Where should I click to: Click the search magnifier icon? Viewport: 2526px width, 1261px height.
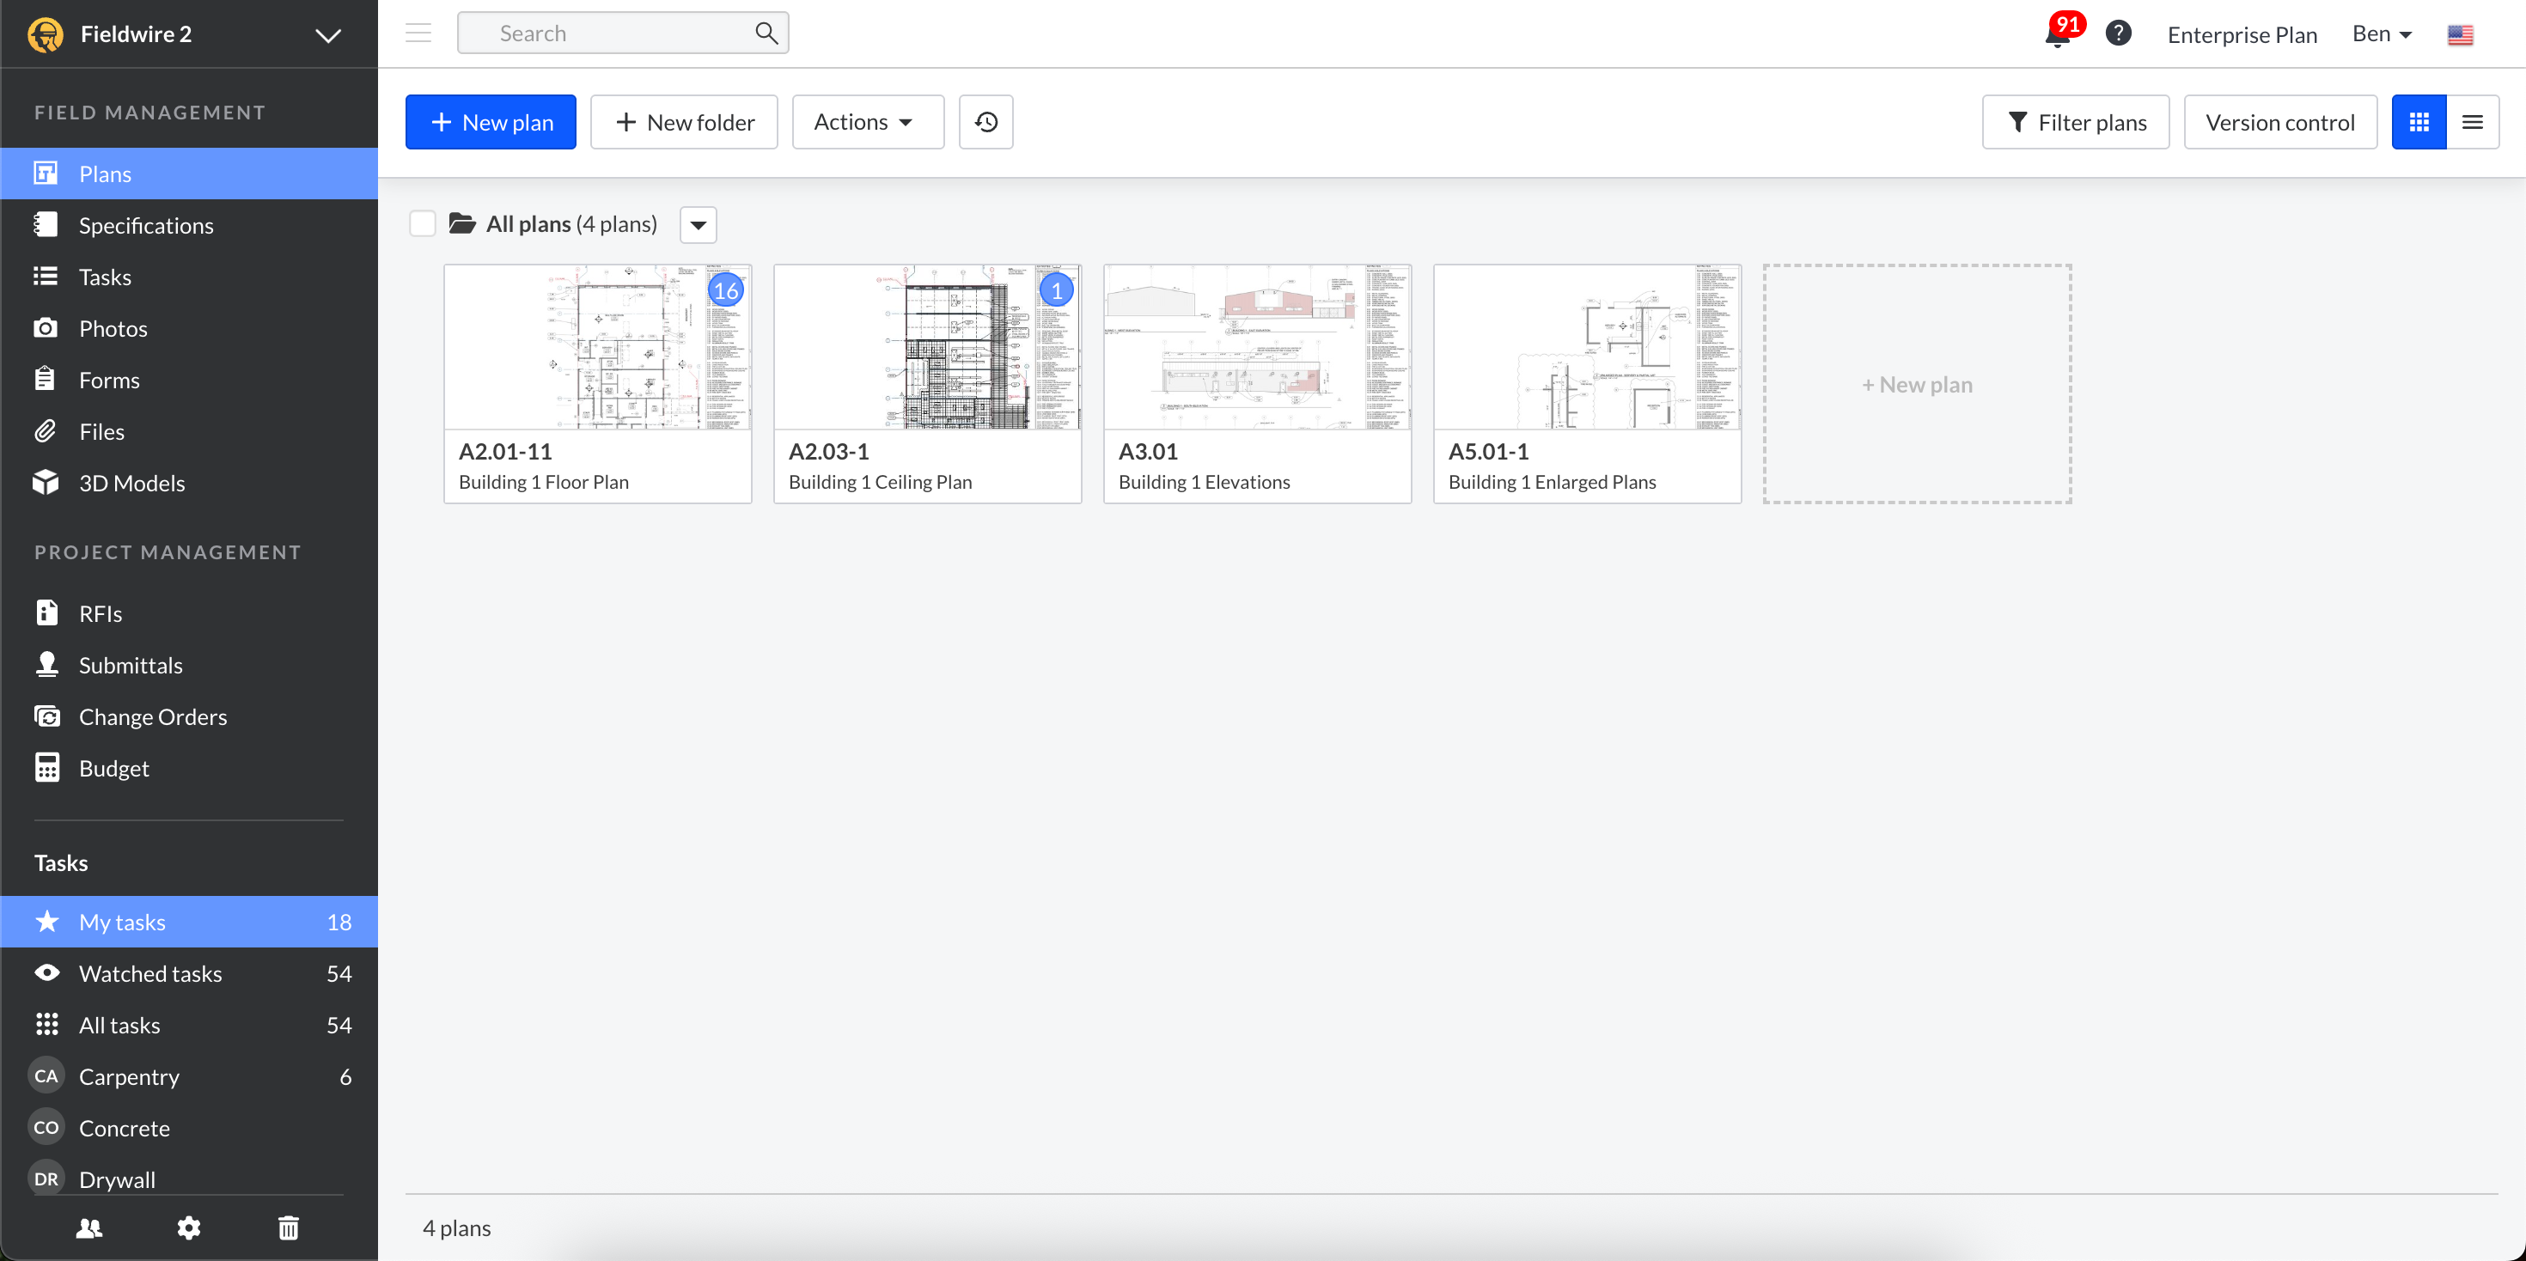(x=766, y=34)
